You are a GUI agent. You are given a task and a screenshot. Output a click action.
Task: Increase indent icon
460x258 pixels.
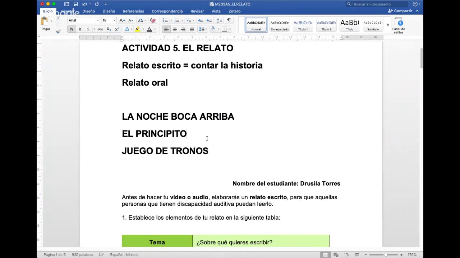point(209,20)
